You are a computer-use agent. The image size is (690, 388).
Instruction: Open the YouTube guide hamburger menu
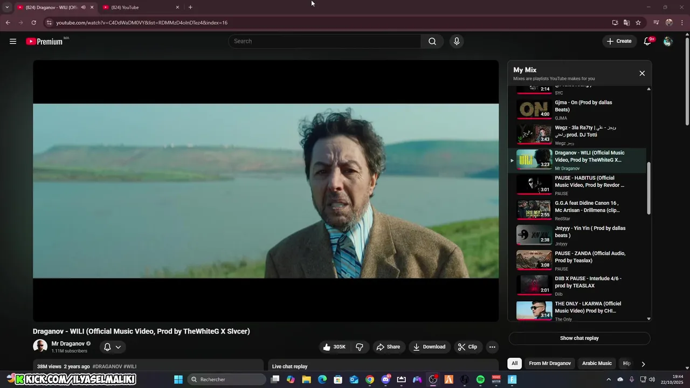point(13,41)
